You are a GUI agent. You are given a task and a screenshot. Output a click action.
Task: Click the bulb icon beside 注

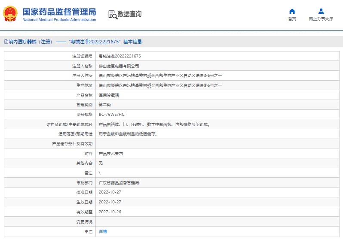point(86,231)
